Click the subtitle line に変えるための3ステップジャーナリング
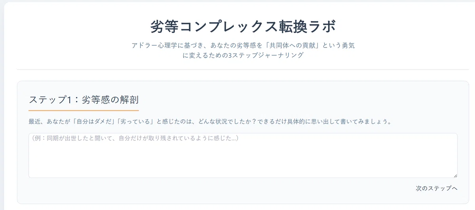Image resolution: width=475 pixels, height=210 pixels. pyautogui.click(x=243, y=55)
